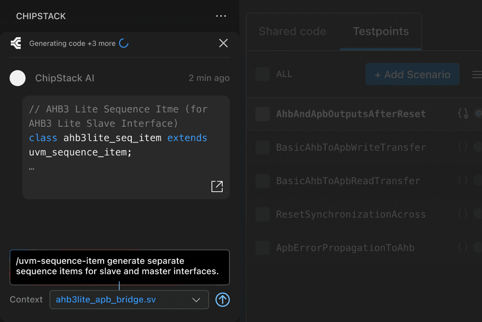Select the ResetSynchronizationAcross checkbox
482x322 pixels.
(262, 214)
